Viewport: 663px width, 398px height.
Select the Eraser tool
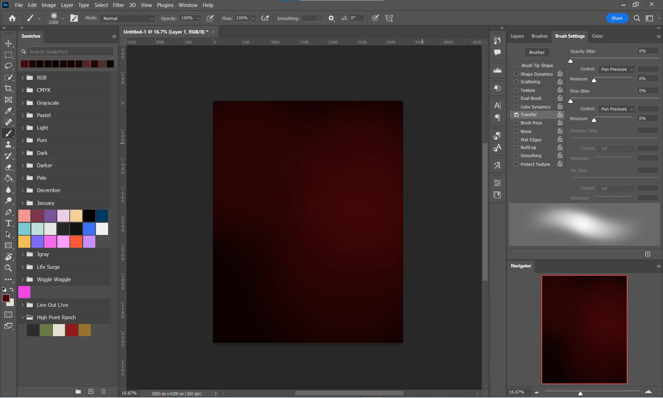coord(8,167)
